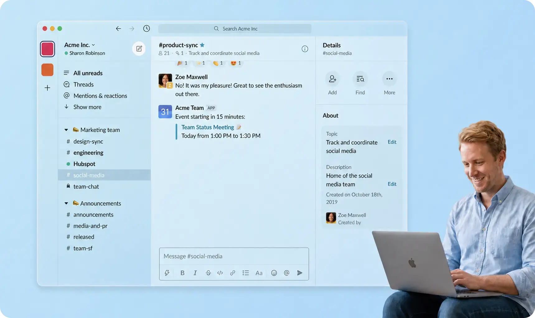Open More options in Details panel
The height and width of the screenshot is (318, 535).
(x=389, y=79)
